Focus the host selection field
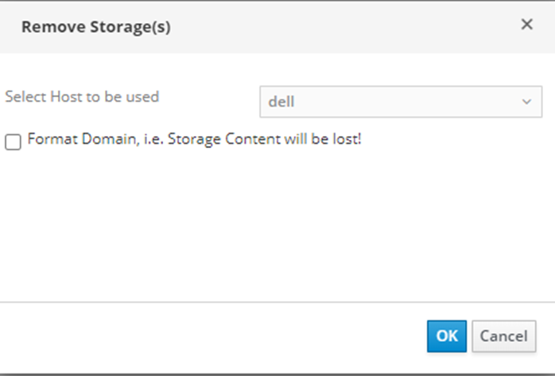 [401, 102]
